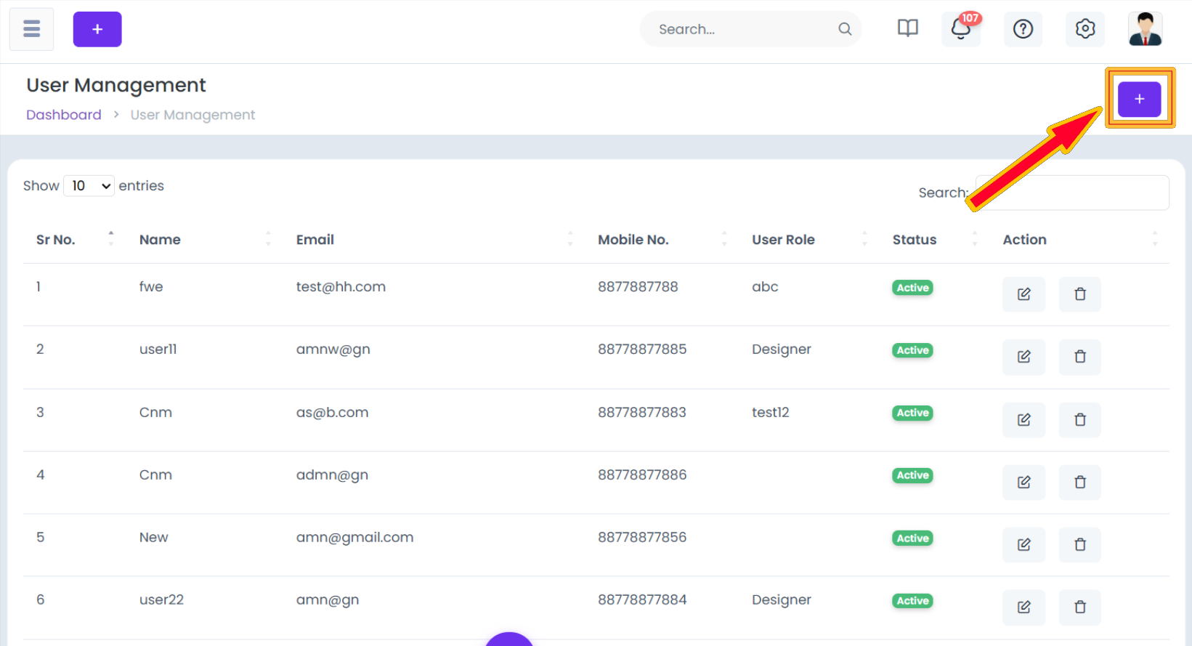
Task: Delete user with email as@b.com
Action: click(x=1079, y=419)
